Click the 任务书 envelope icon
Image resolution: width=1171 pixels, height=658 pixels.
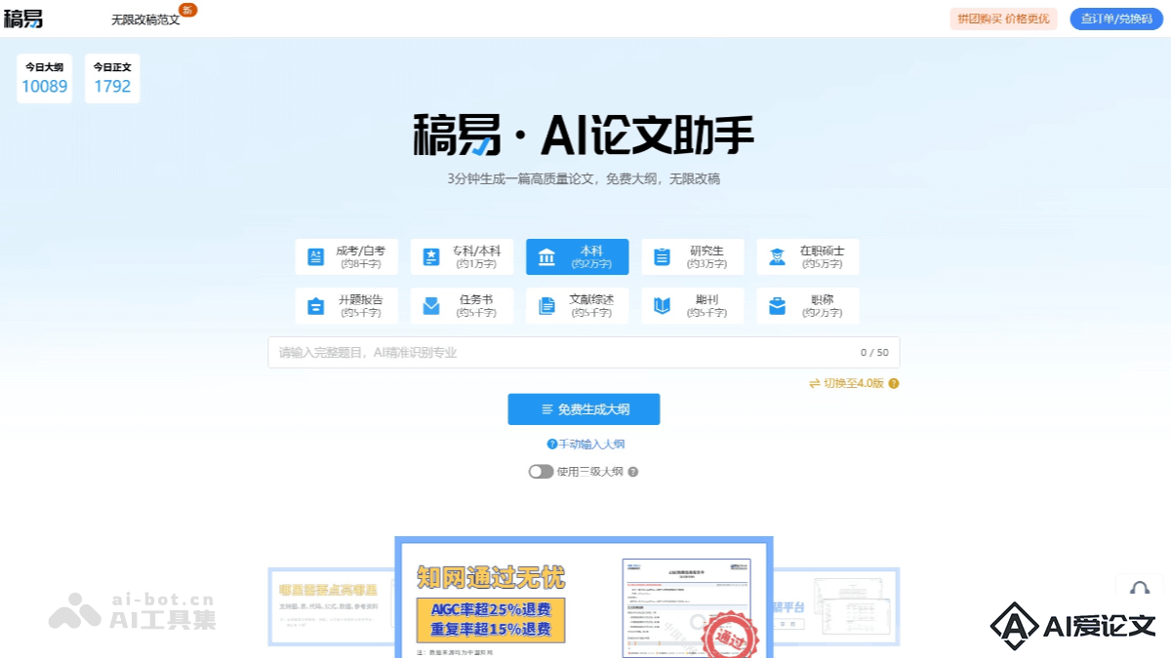(431, 306)
